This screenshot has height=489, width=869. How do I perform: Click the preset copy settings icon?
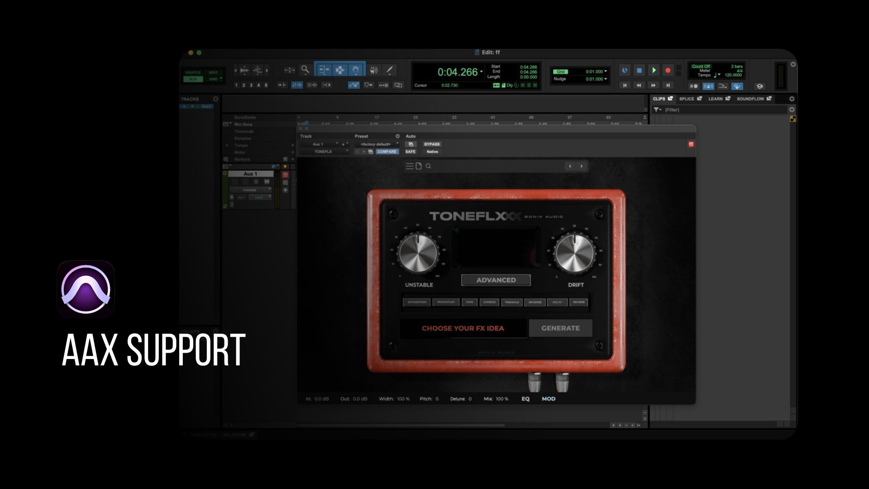tap(370, 152)
